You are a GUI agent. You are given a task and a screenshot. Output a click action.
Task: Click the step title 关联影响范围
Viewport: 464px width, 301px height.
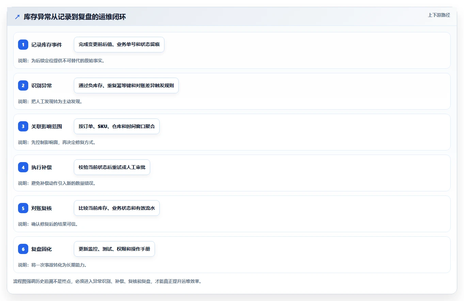pyautogui.click(x=47, y=126)
